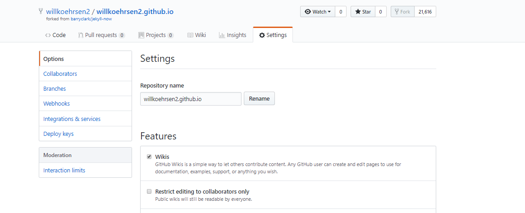
Task: Click the Pull requests icon
Action: 81,35
